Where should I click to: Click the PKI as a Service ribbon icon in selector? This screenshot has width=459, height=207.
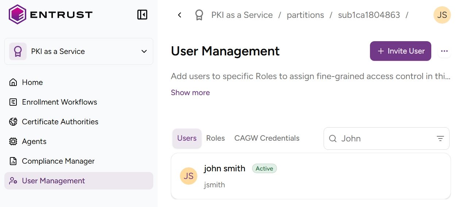[18, 51]
